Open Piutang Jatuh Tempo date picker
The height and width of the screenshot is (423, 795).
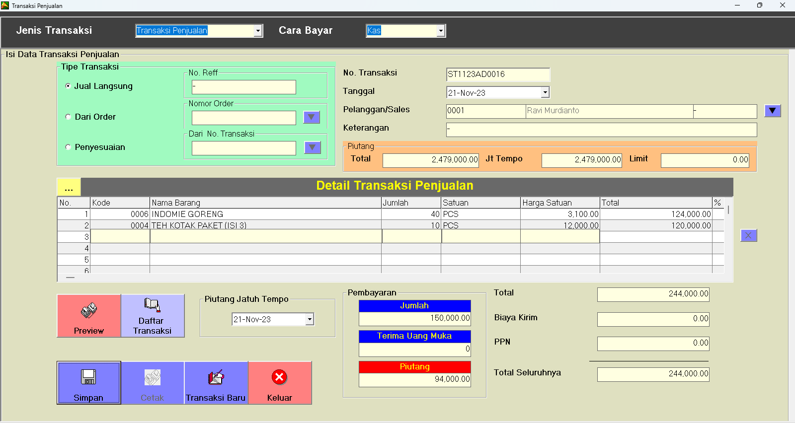click(x=310, y=319)
